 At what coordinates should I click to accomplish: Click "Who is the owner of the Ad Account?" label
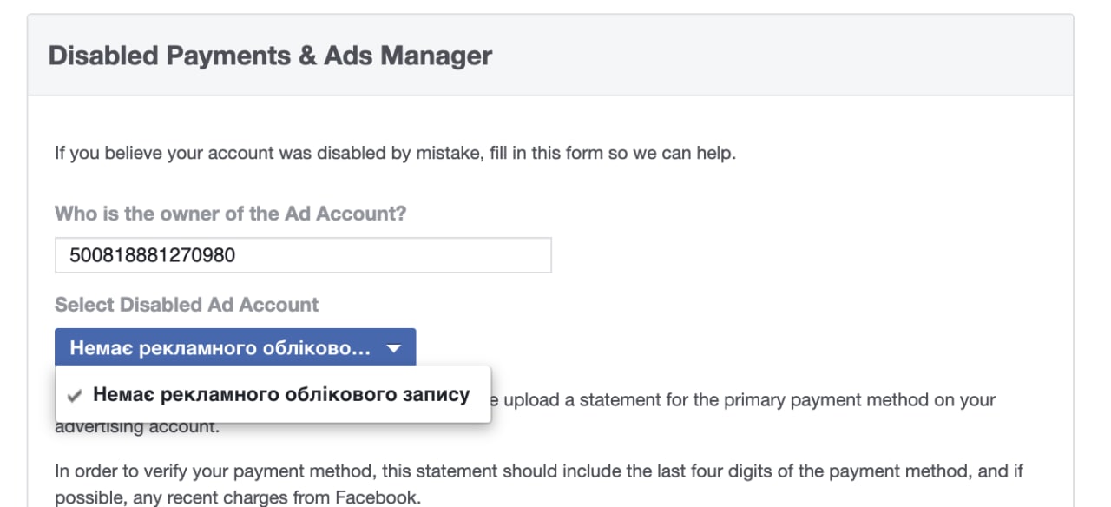(230, 214)
